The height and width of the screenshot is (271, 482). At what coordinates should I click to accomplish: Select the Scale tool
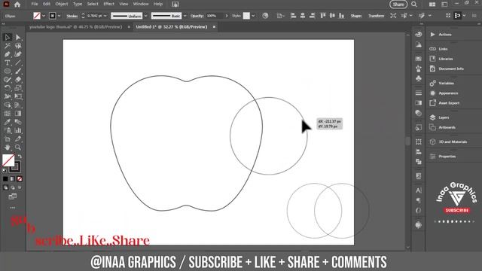click(x=18, y=88)
